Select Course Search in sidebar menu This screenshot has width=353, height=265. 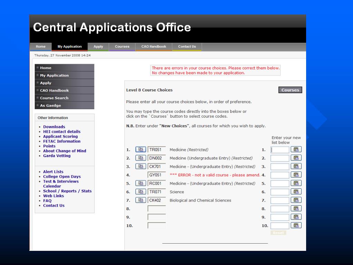point(64,98)
